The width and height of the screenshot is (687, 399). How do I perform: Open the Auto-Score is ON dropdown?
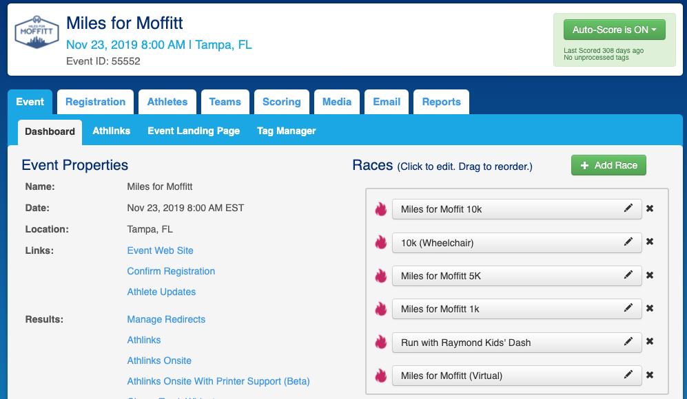614,30
